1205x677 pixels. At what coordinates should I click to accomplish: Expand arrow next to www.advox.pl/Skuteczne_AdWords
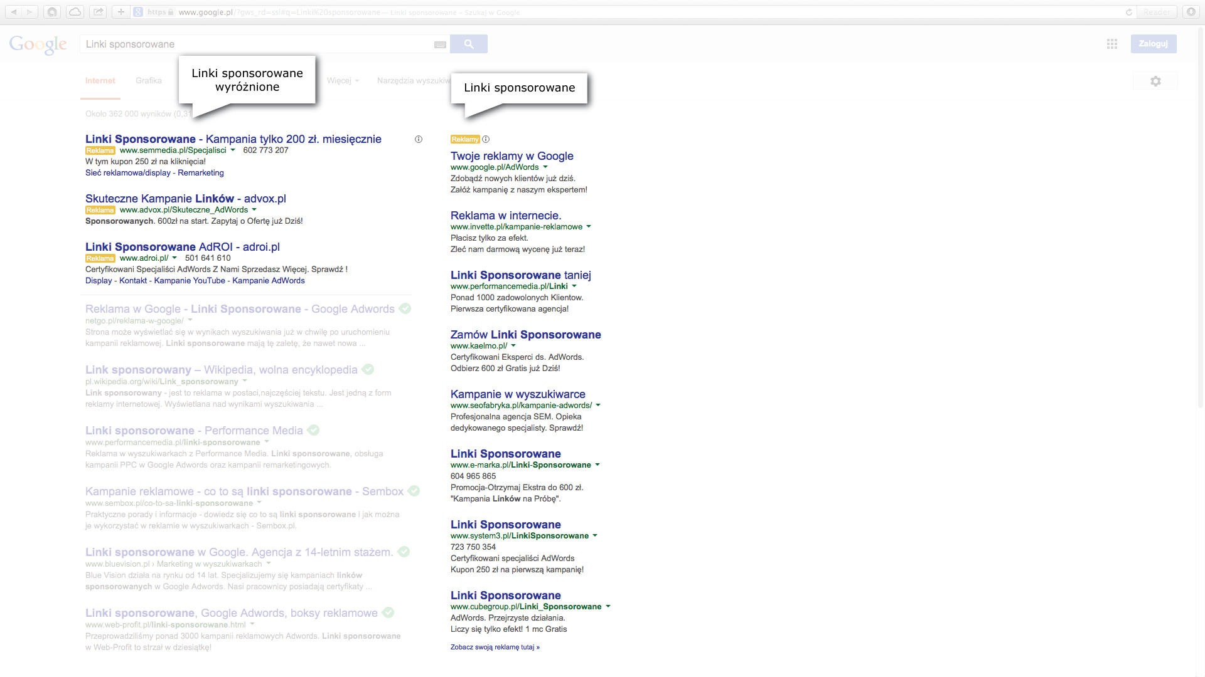click(254, 210)
